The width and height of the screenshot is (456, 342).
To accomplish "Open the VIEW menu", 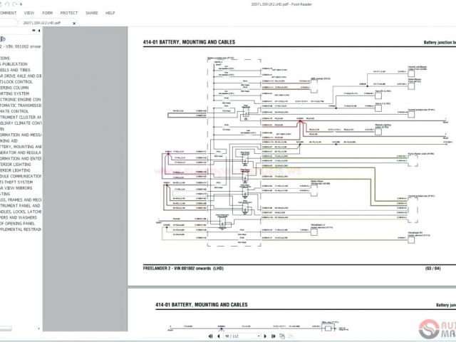I will 28,13.
